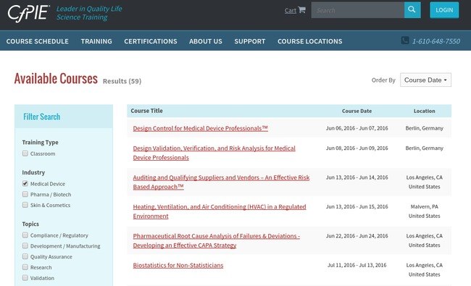The image size is (471, 286).
Task: Click the magnifying glass search button
Action: (x=412, y=10)
